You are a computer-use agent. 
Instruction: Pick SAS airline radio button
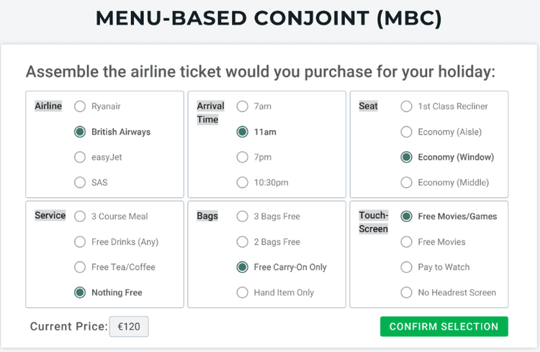click(x=80, y=183)
